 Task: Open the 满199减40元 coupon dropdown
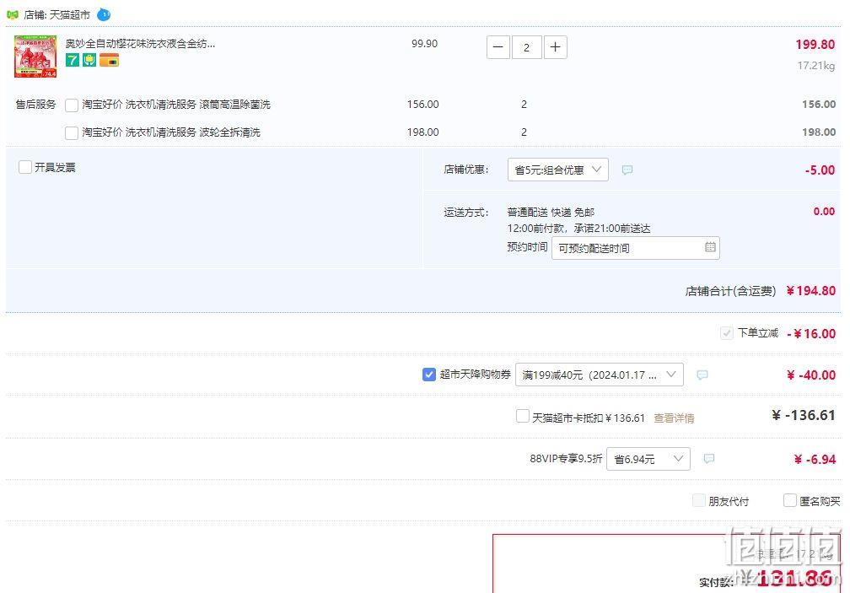(x=599, y=375)
